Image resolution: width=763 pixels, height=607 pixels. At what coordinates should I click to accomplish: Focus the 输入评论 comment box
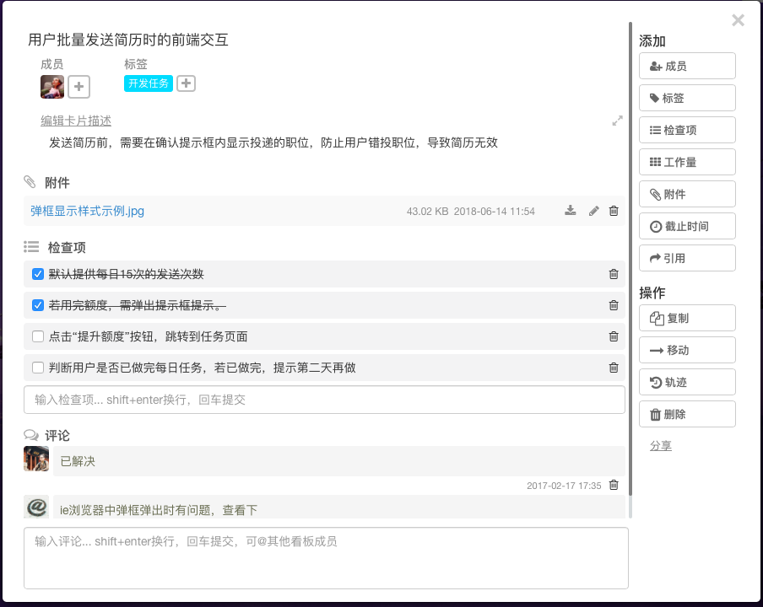326,558
